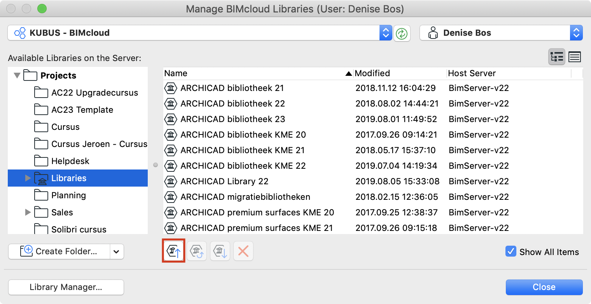591x304 pixels.
Task: Click library icon of ARCHICAD bibliotheek 23
Action: [170, 119]
